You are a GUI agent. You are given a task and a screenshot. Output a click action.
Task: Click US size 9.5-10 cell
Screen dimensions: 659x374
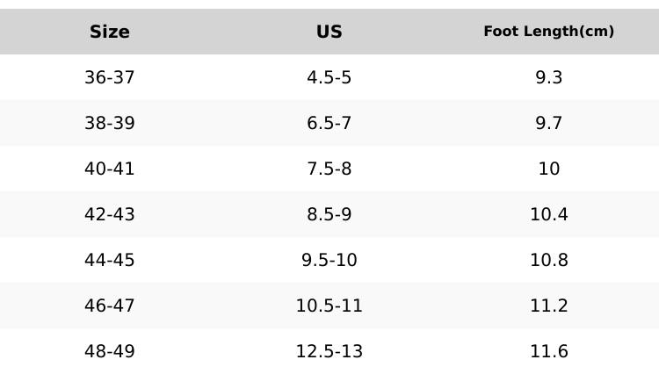pyautogui.click(x=329, y=260)
